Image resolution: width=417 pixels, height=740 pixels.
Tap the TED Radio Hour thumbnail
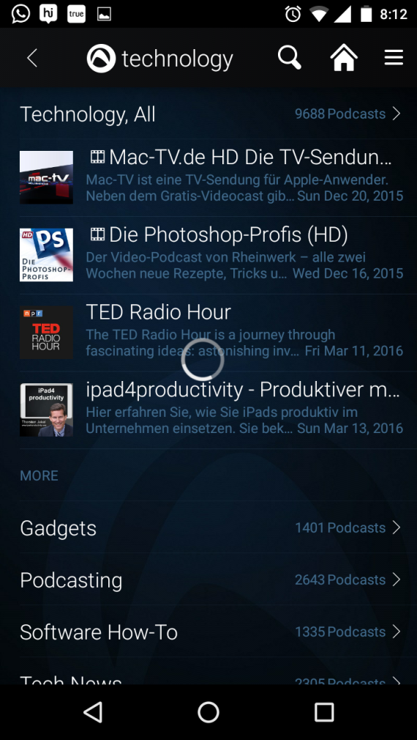46,332
